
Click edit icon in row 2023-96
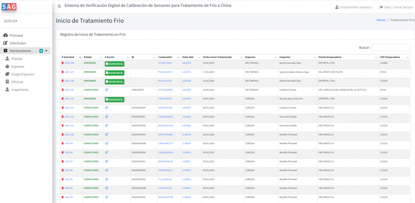pos(107,170)
